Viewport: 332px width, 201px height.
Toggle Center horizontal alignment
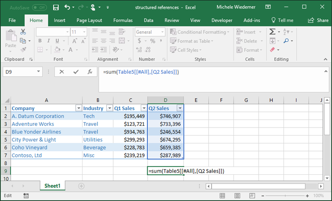(x=104, y=41)
